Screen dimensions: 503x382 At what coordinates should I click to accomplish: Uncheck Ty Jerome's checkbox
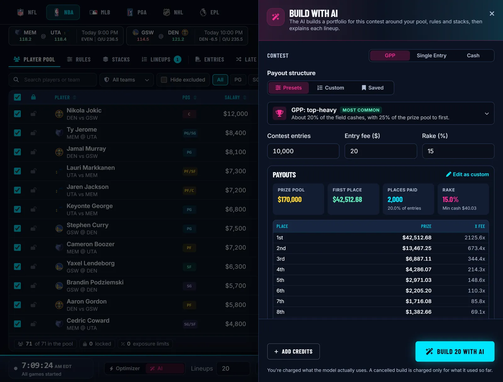pyautogui.click(x=17, y=133)
